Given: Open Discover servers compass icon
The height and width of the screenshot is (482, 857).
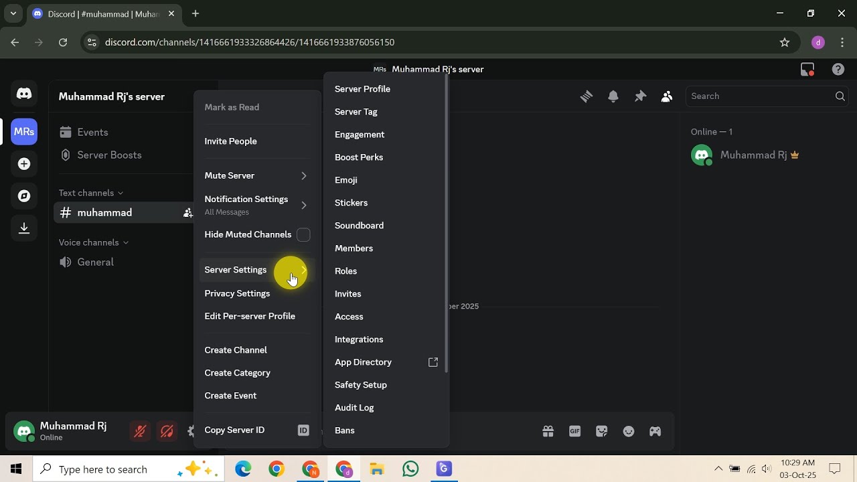Looking at the screenshot, I should (24, 196).
